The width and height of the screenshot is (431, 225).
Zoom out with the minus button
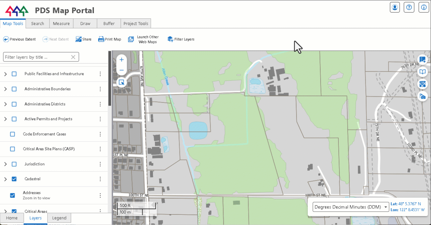(x=122, y=70)
